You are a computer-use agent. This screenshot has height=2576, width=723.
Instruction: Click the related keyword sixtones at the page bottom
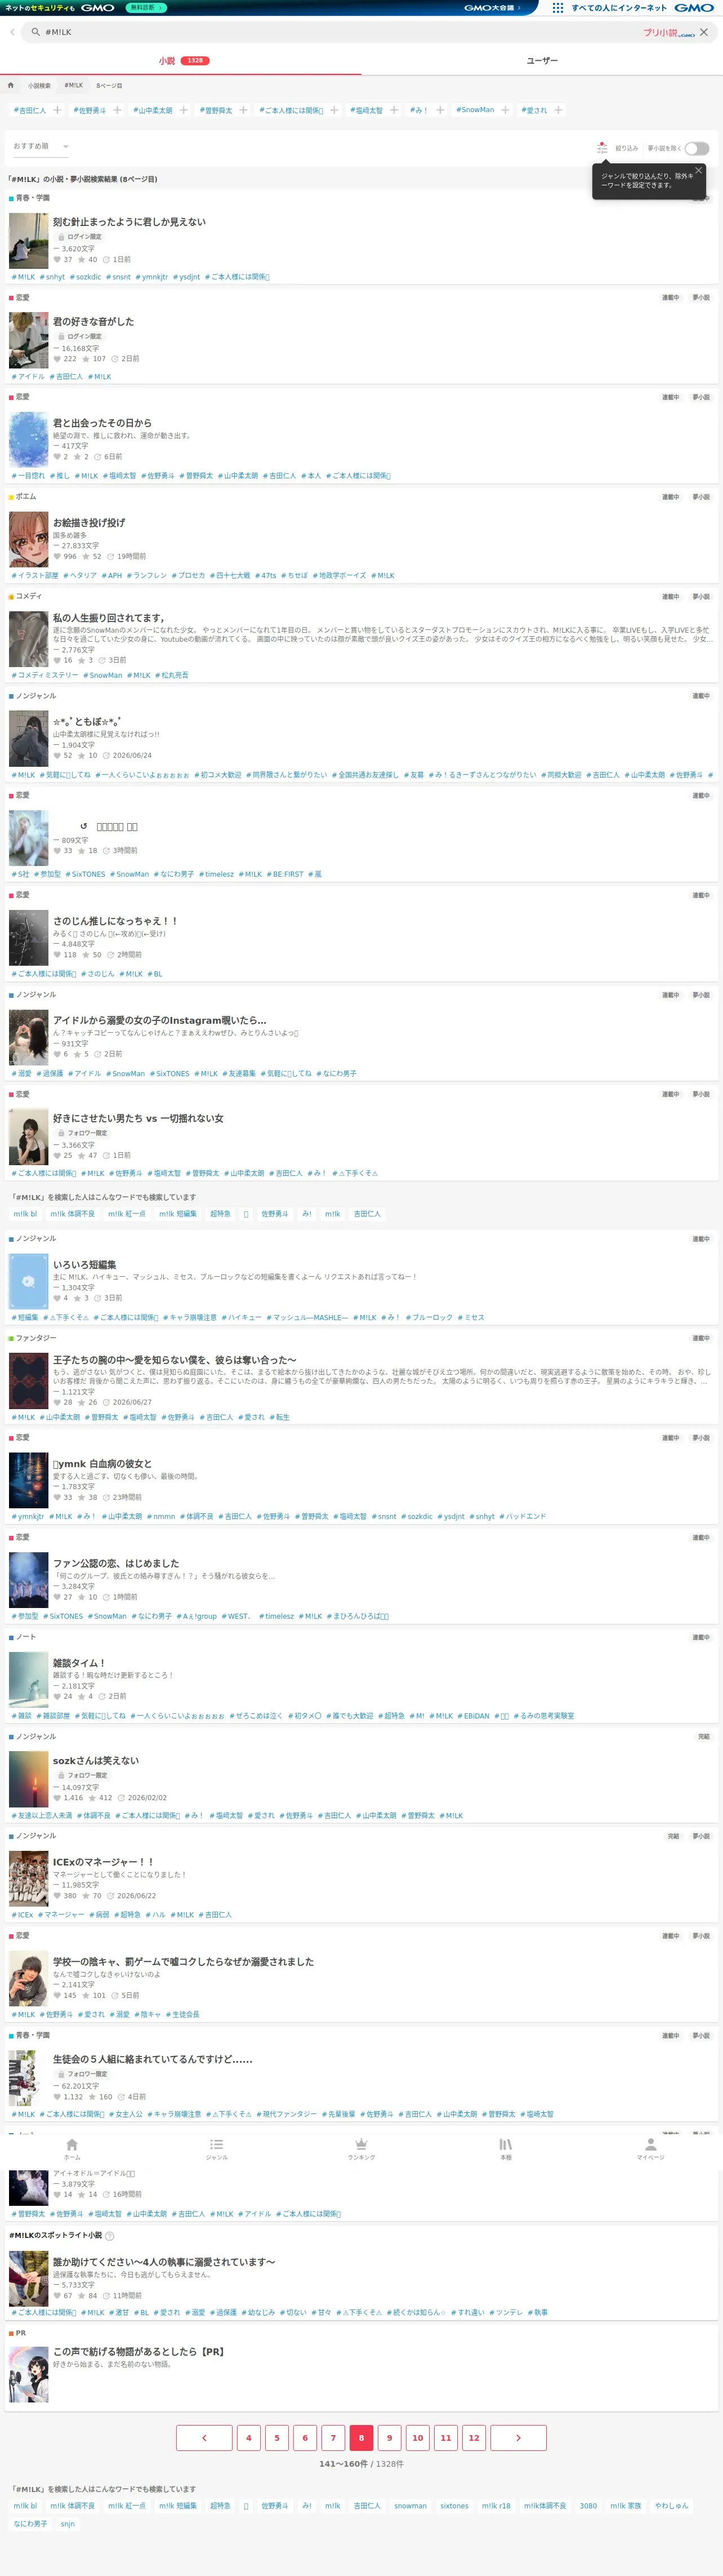pos(454,2505)
